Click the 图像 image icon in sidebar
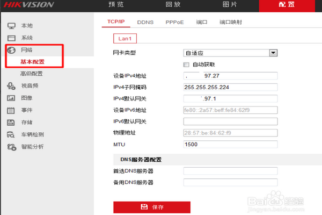This screenshot has height=215, width=322. [x=11, y=98]
